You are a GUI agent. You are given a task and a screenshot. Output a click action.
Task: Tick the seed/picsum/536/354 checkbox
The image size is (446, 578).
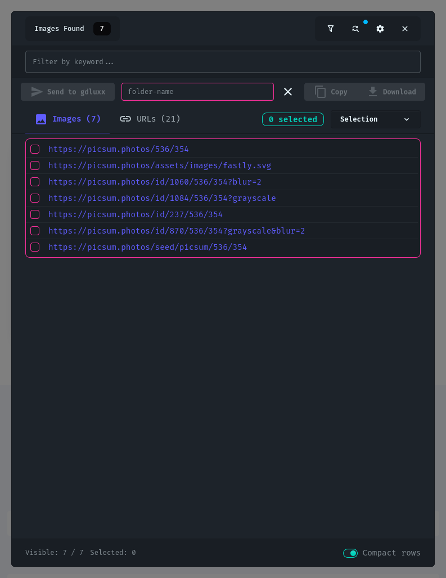(x=35, y=247)
